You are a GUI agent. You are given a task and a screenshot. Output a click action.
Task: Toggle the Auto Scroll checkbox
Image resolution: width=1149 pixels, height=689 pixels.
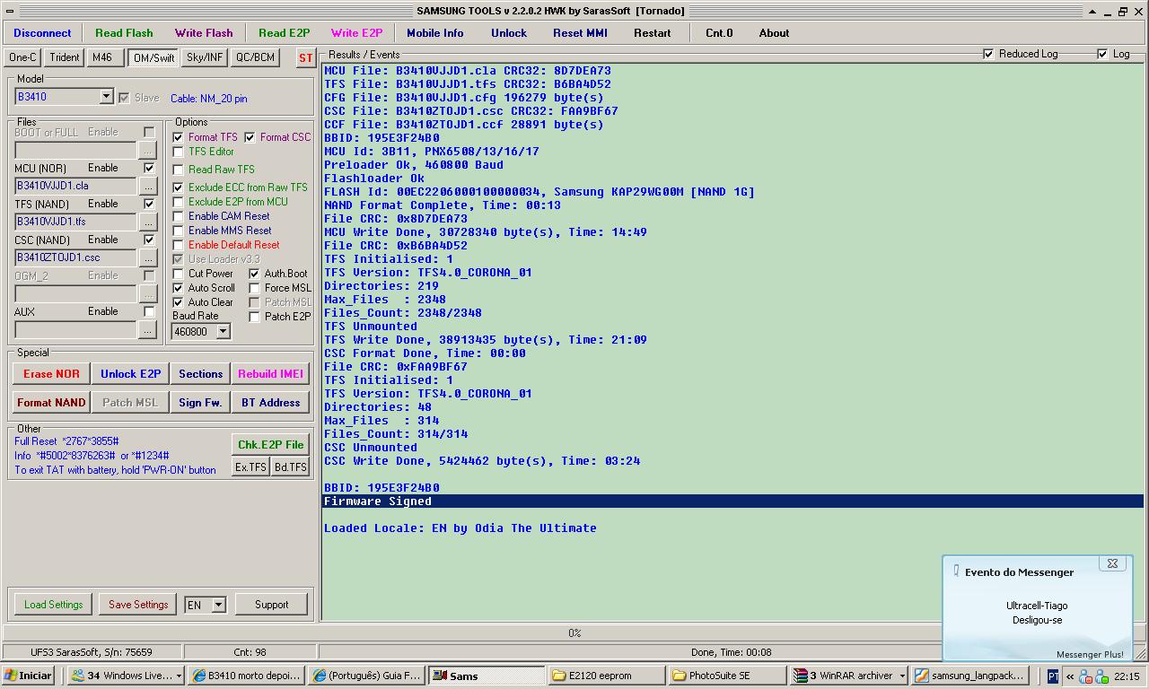[x=178, y=288]
